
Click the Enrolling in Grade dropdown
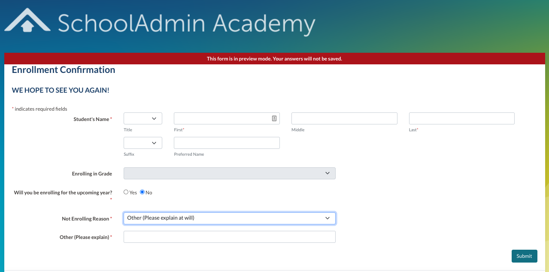click(x=229, y=173)
